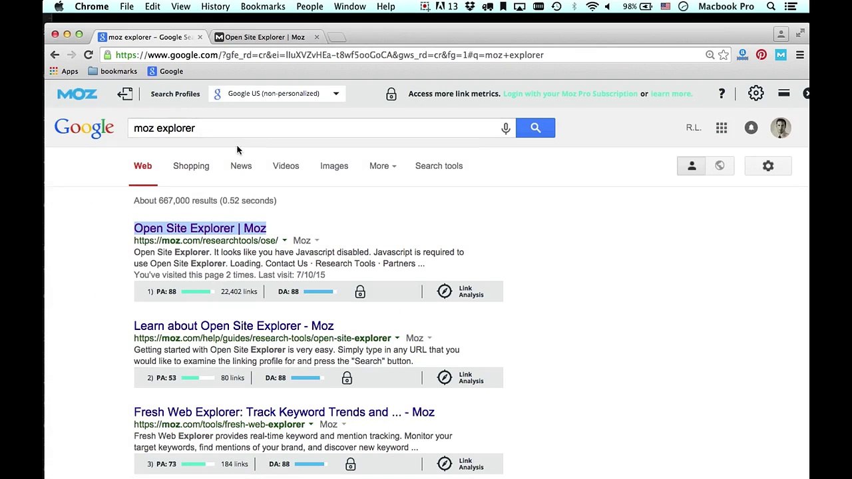Open the Apple menu
The image size is (852, 479).
pos(59,7)
